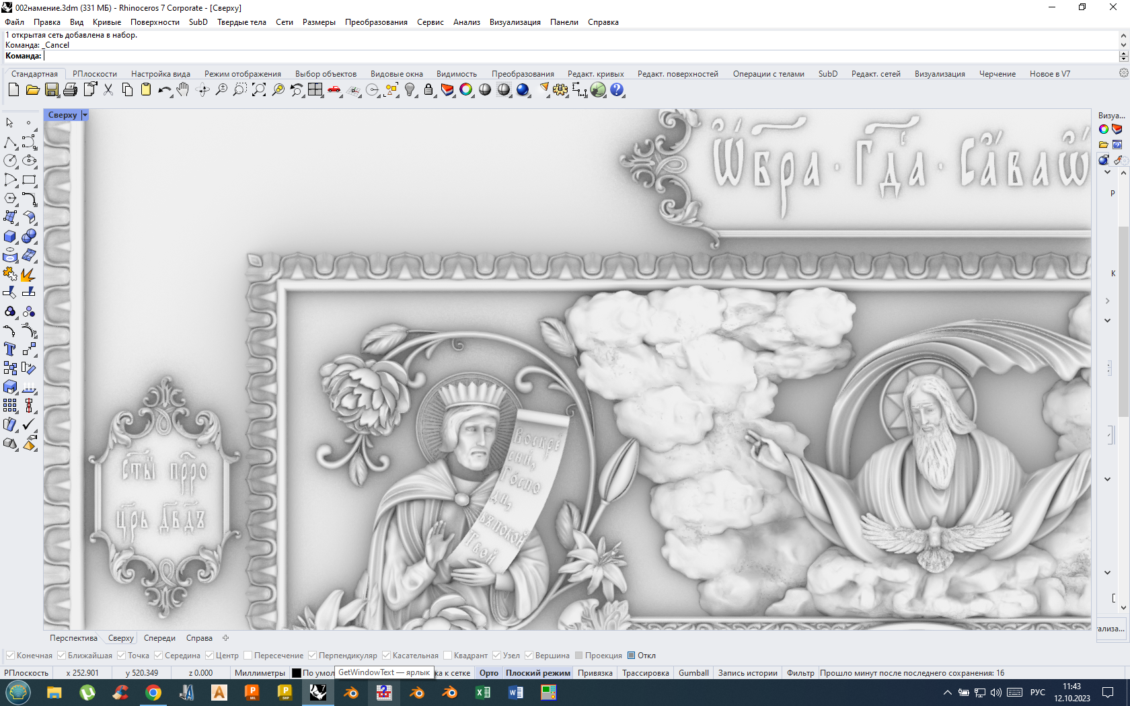Open the Кривые menu
1130x706 pixels.
tap(107, 22)
